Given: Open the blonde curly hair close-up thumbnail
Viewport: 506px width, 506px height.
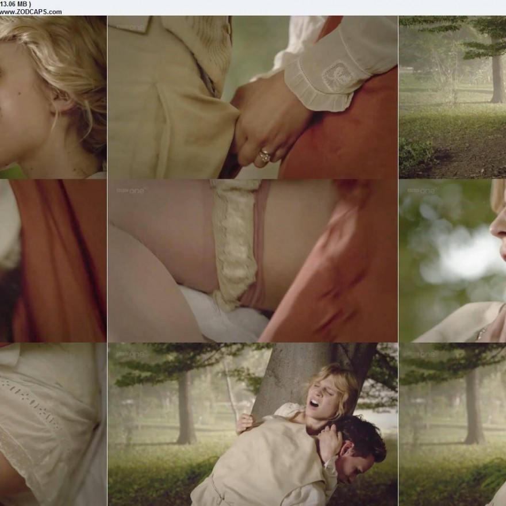Looking at the screenshot, I should [53, 97].
